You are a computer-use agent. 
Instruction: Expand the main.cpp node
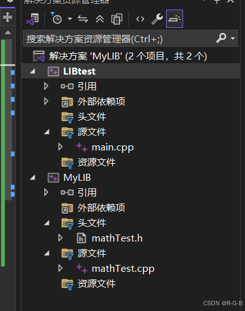click(x=61, y=147)
